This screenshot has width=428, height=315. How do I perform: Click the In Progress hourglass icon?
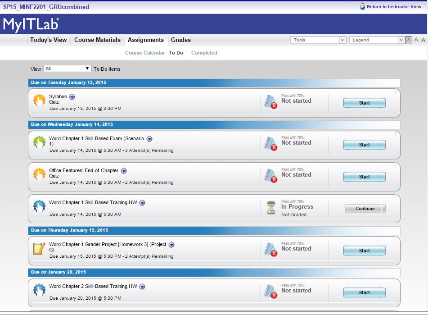click(271, 208)
